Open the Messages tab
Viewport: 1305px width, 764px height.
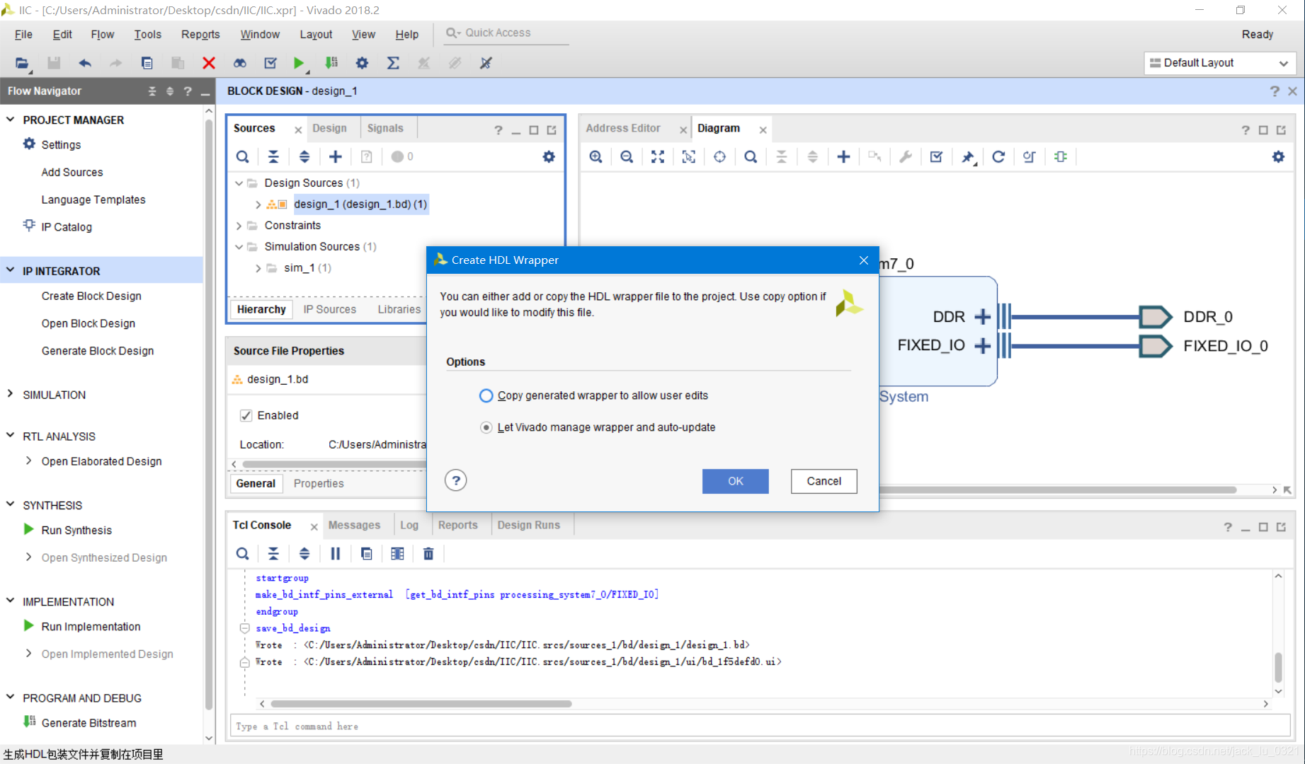coord(354,525)
